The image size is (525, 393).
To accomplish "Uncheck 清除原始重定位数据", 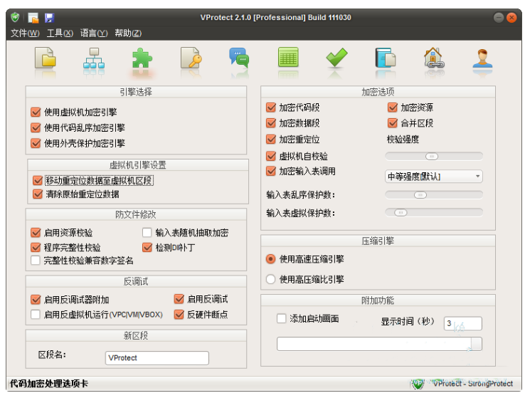I will click(x=38, y=194).
